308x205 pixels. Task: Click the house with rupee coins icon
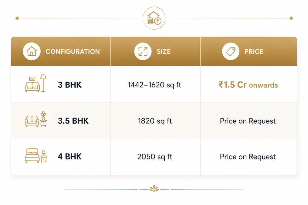click(x=154, y=18)
